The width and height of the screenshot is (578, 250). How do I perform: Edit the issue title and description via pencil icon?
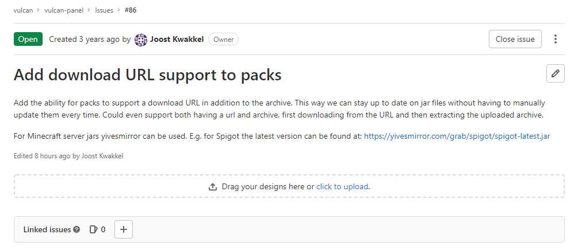pyautogui.click(x=555, y=73)
